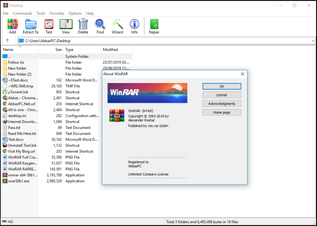Go up one folder level arrow
Screen dimensions: 317x226
(7, 40)
